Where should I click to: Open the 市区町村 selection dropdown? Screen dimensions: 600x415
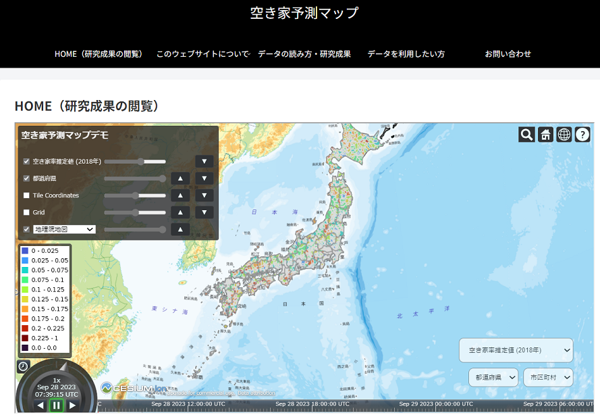548,377
